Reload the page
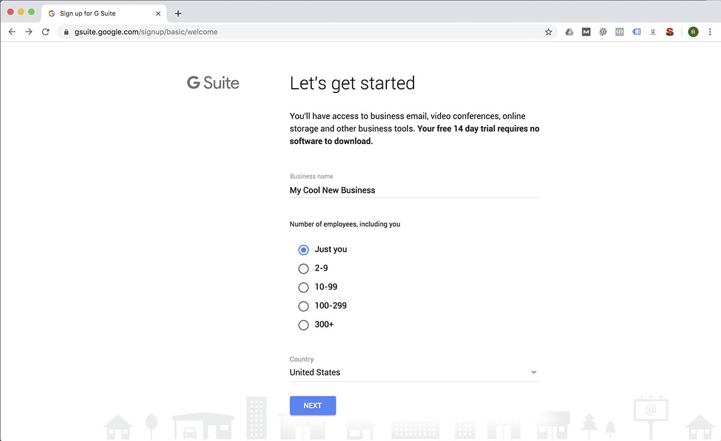721x441 pixels. [x=46, y=32]
